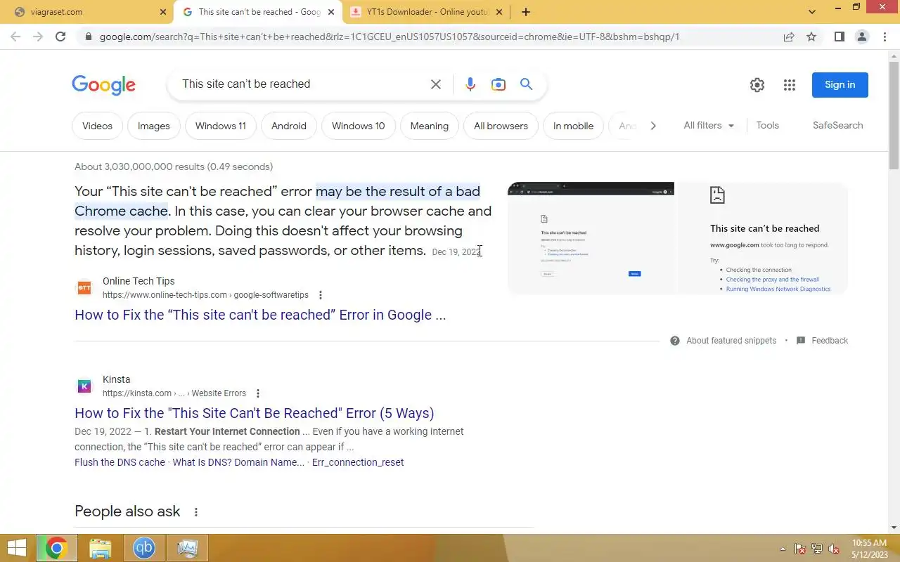
Task: Open More options beside People also ask
Action: click(x=196, y=512)
